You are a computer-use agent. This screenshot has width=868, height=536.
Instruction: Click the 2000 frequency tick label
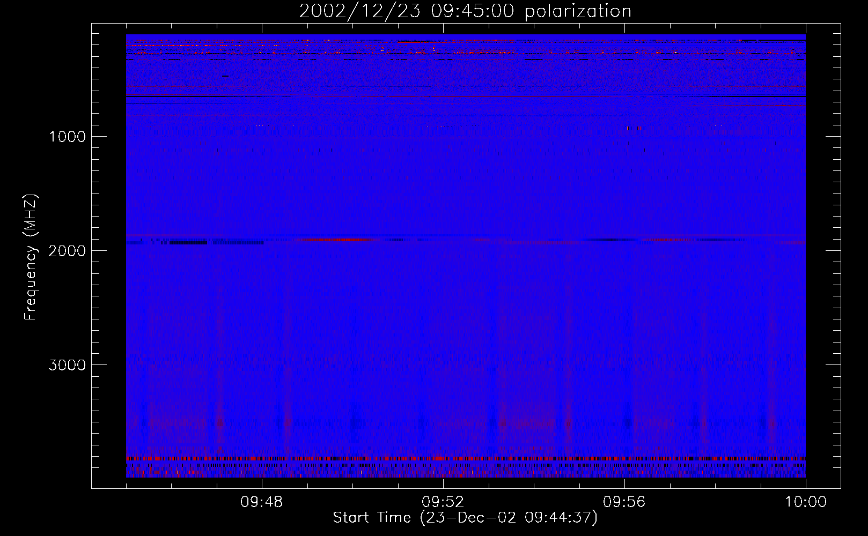(67, 251)
